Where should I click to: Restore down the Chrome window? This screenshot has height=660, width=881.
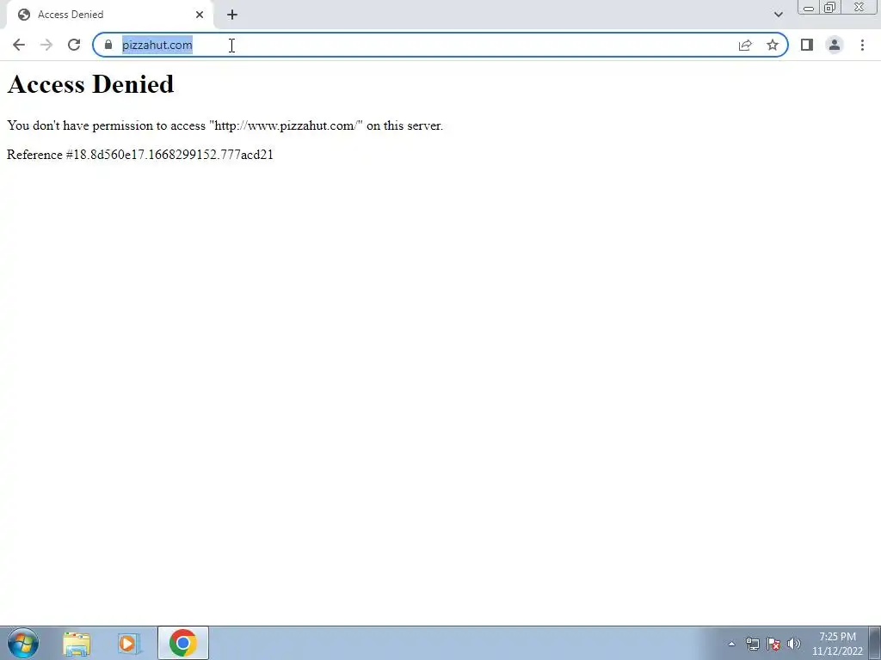829,7
